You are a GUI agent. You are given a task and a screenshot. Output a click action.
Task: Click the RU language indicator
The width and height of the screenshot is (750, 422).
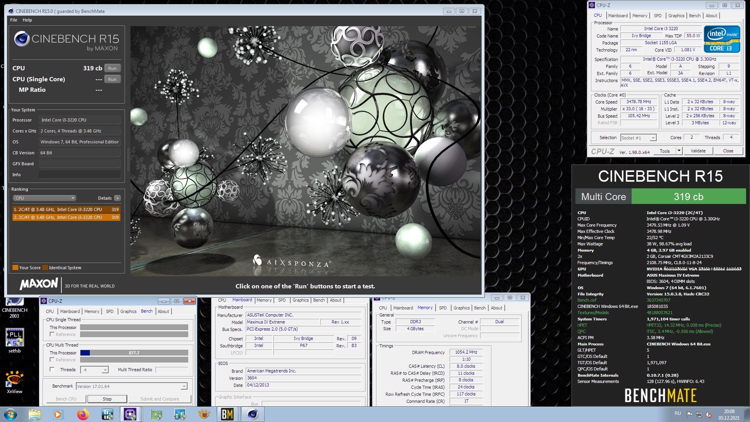(x=677, y=414)
